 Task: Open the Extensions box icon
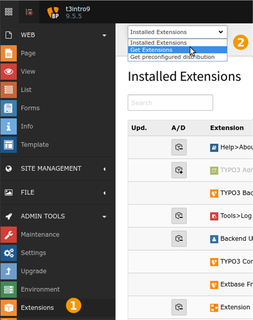tap(8, 308)
